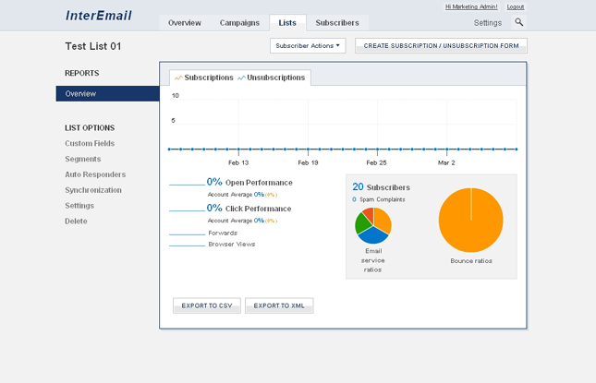Screen dimensions: 596x383
Task: Click the email service ratios pie chart
Action: click(x=372, y=226)
